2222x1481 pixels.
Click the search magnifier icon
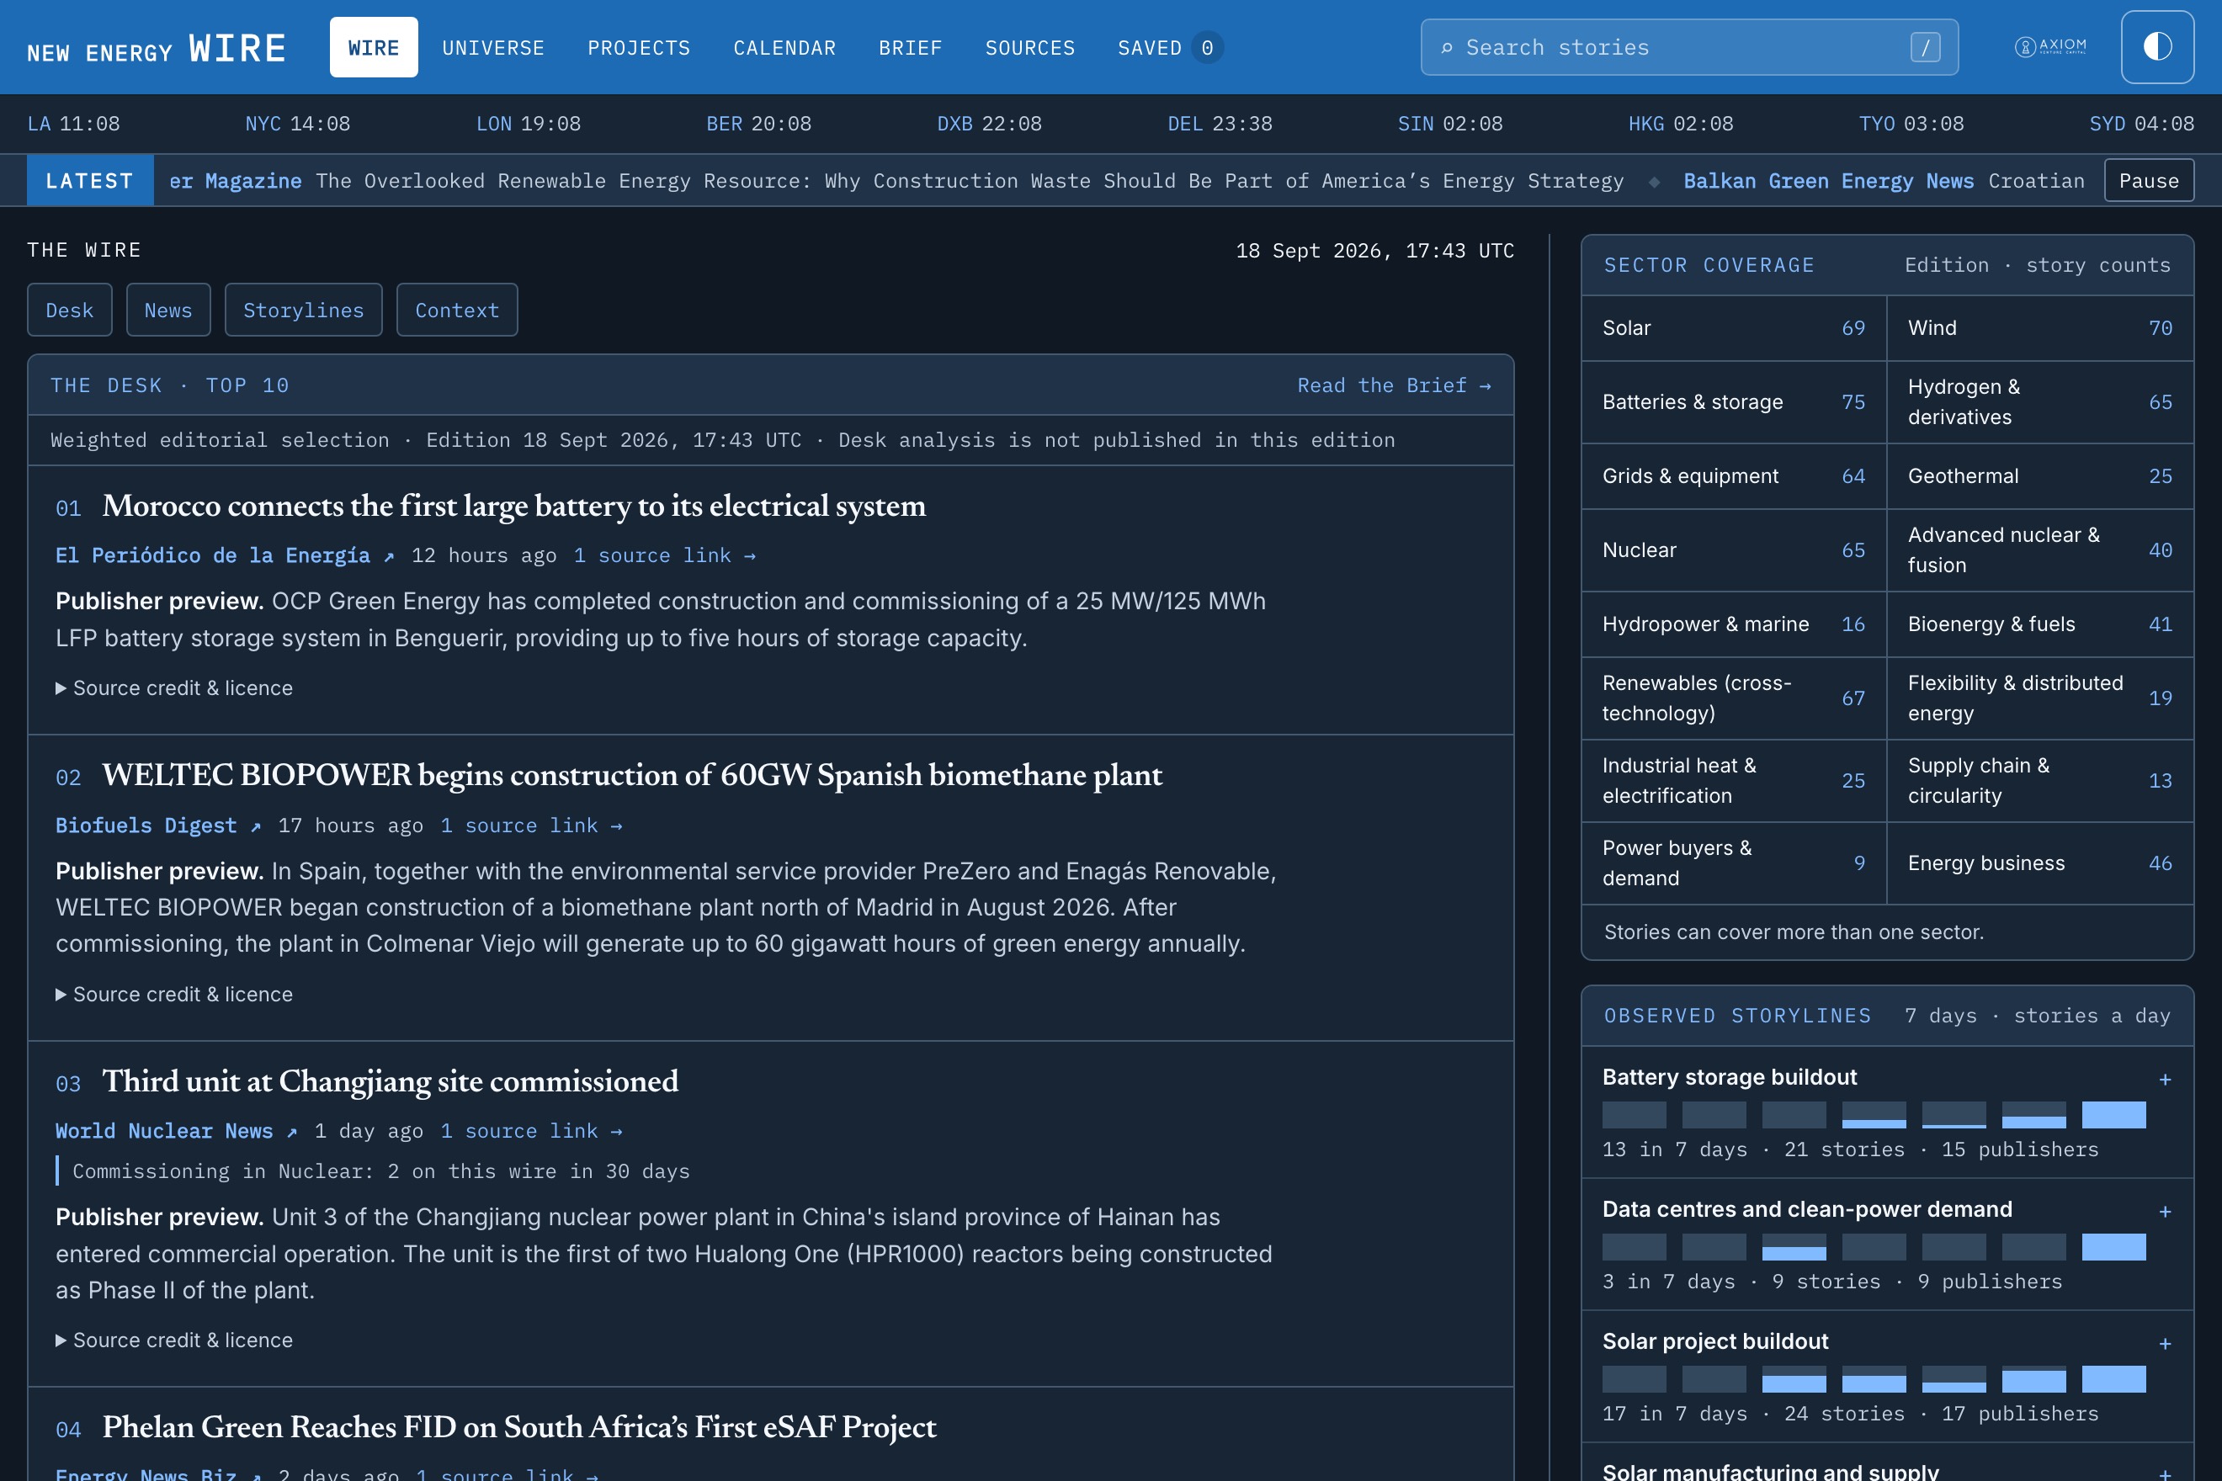coord(1446,47)
